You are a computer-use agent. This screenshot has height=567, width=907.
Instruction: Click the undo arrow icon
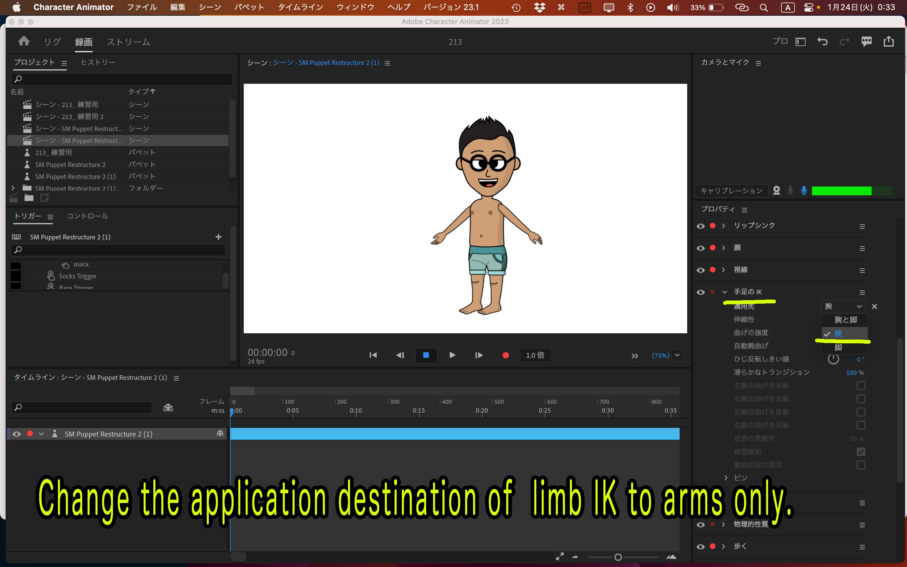[x=822, y=41]
